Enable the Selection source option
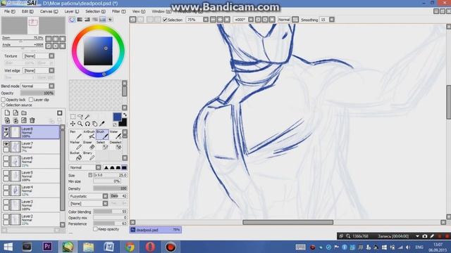Screen dimensions: 451x253 (3, 105)
